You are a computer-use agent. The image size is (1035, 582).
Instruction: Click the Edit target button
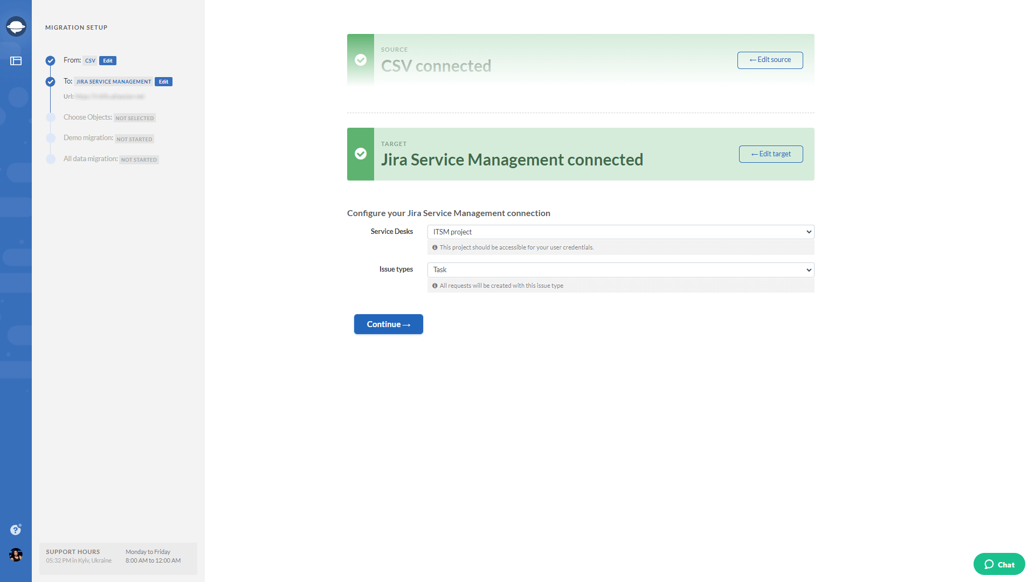[771, 154]
